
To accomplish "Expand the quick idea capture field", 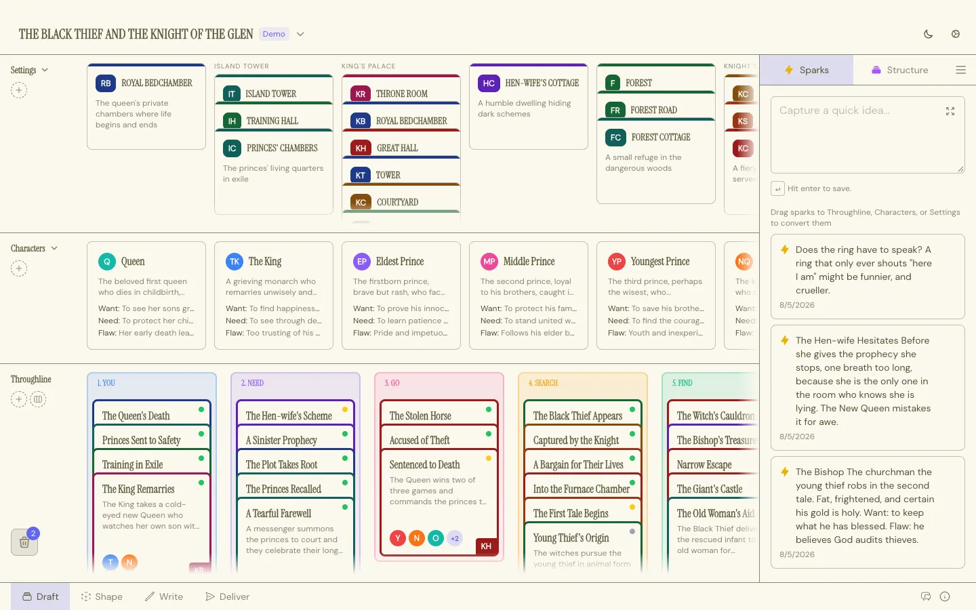I will pyautogui.click(x=950, y=111).
